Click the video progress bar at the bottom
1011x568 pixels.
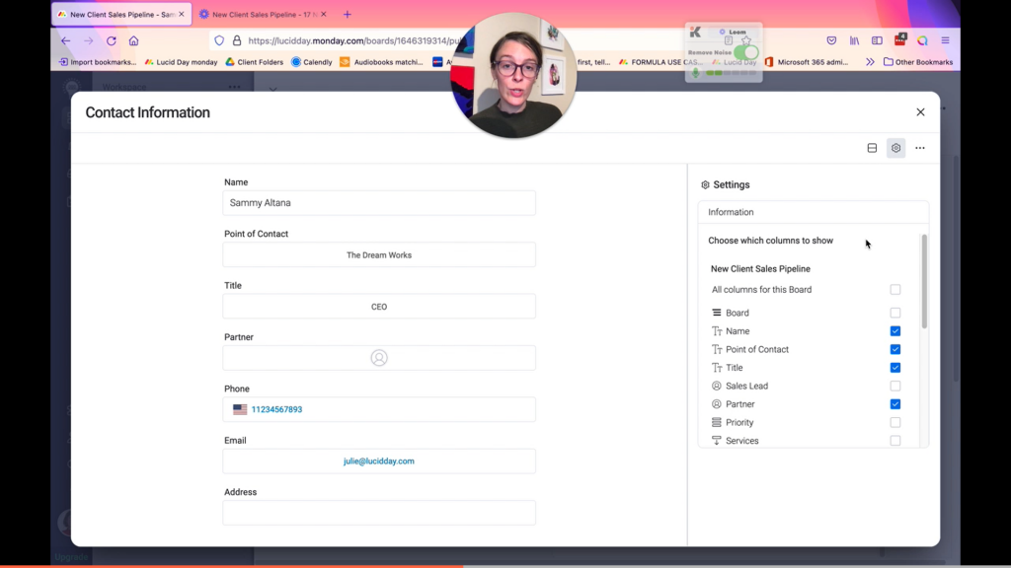point(505,566)
